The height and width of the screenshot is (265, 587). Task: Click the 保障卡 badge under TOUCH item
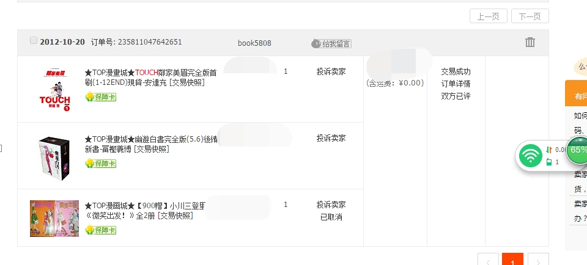[x=101, y=97]
